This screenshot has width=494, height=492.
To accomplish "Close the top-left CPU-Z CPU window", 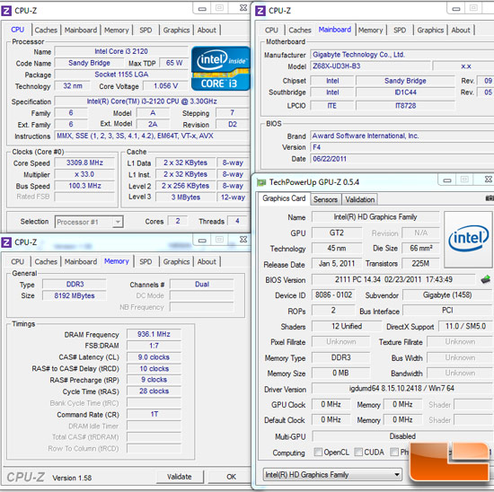I will 243,8.
